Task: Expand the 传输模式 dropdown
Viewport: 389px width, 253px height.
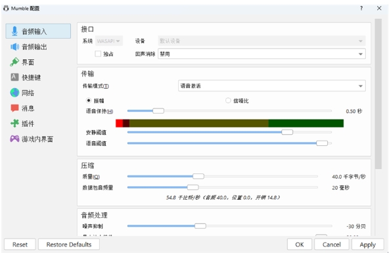Action: click(x=272, y=86)
